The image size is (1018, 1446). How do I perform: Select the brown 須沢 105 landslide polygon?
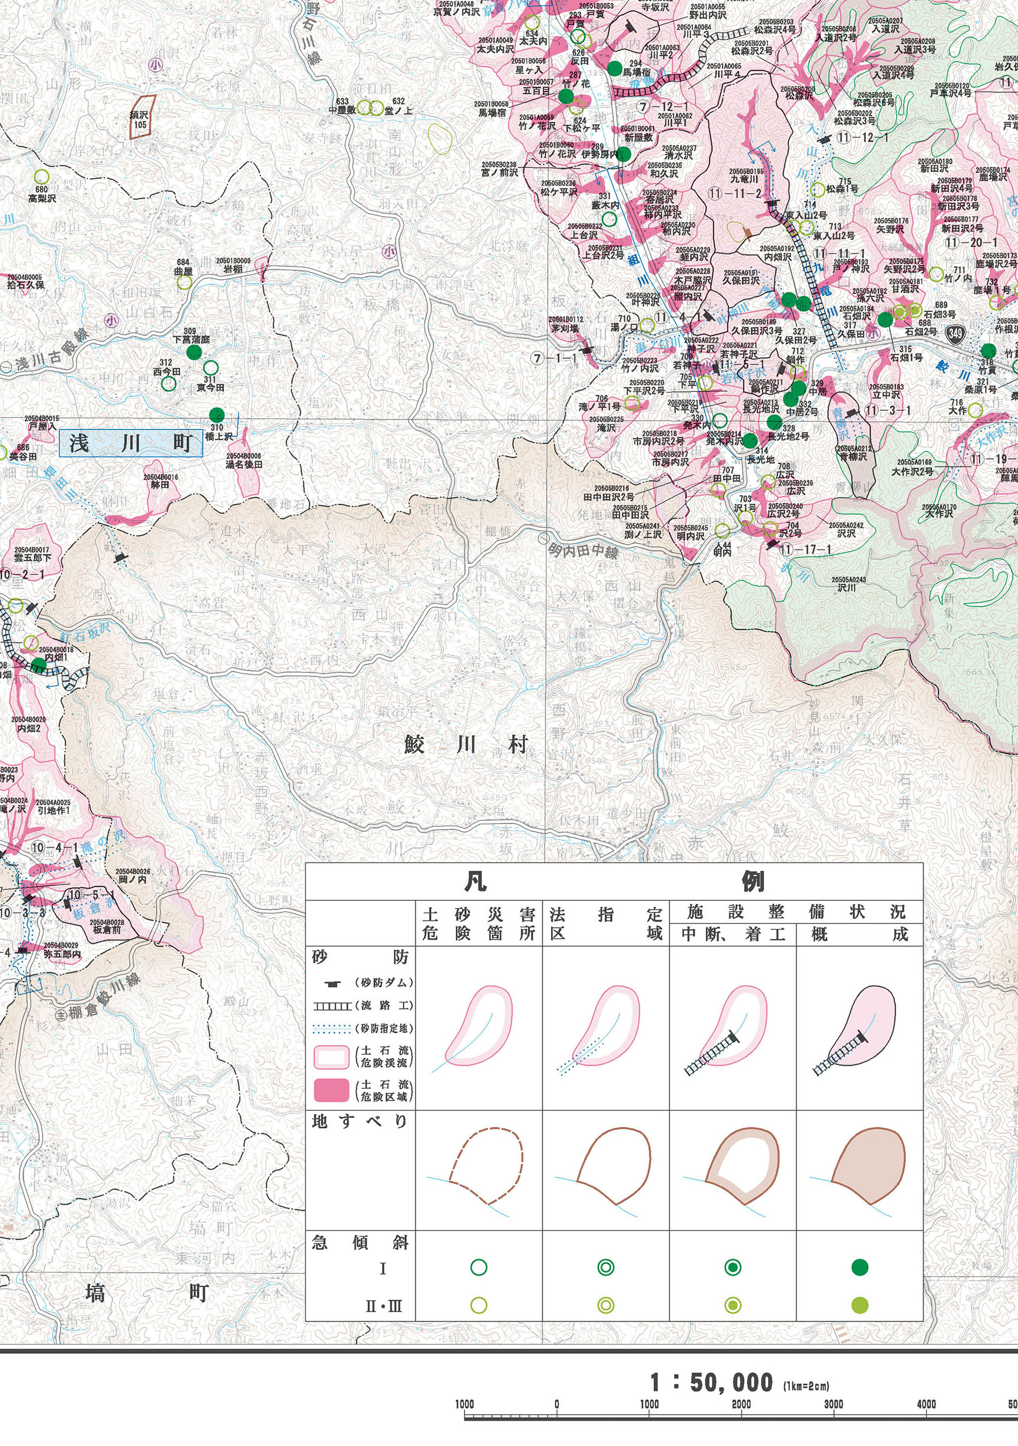(x=142, y=117)
